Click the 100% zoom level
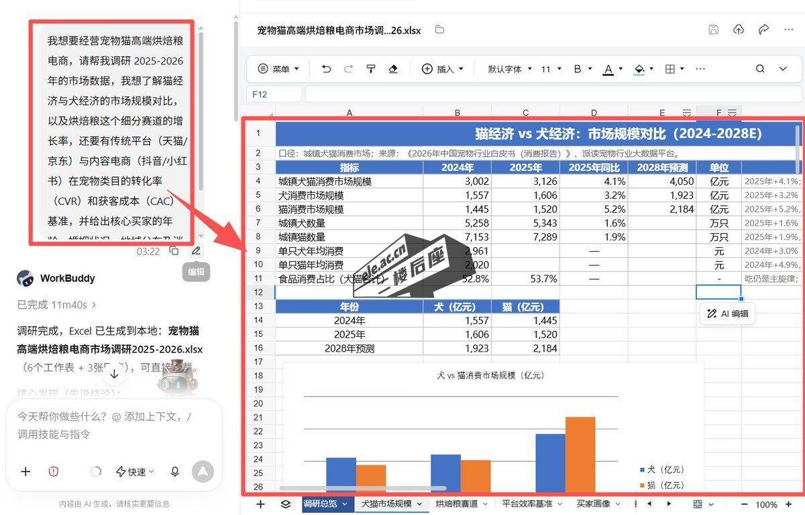The image size is (805, 515). click(766, 504)
